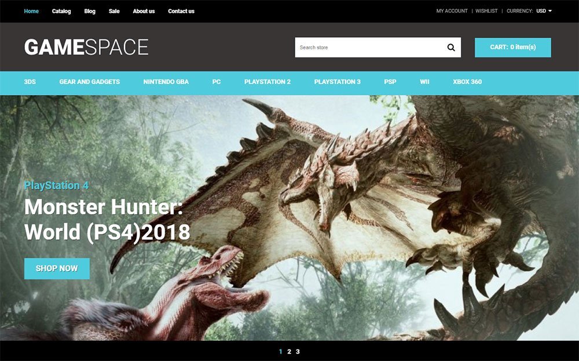Click the PlayStation 4 banner label

point(57,185)
